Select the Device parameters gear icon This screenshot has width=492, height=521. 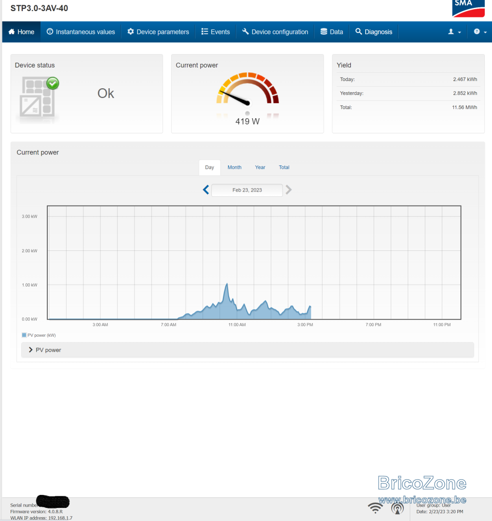click(130, 32)
